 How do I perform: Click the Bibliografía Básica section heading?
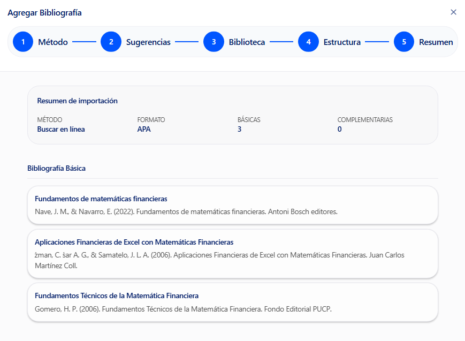tap(56, 168)
